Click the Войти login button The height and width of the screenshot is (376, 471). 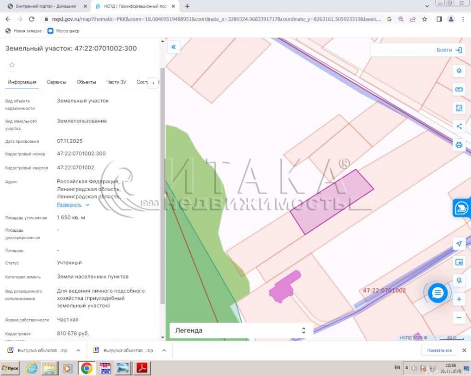(445, 50)
